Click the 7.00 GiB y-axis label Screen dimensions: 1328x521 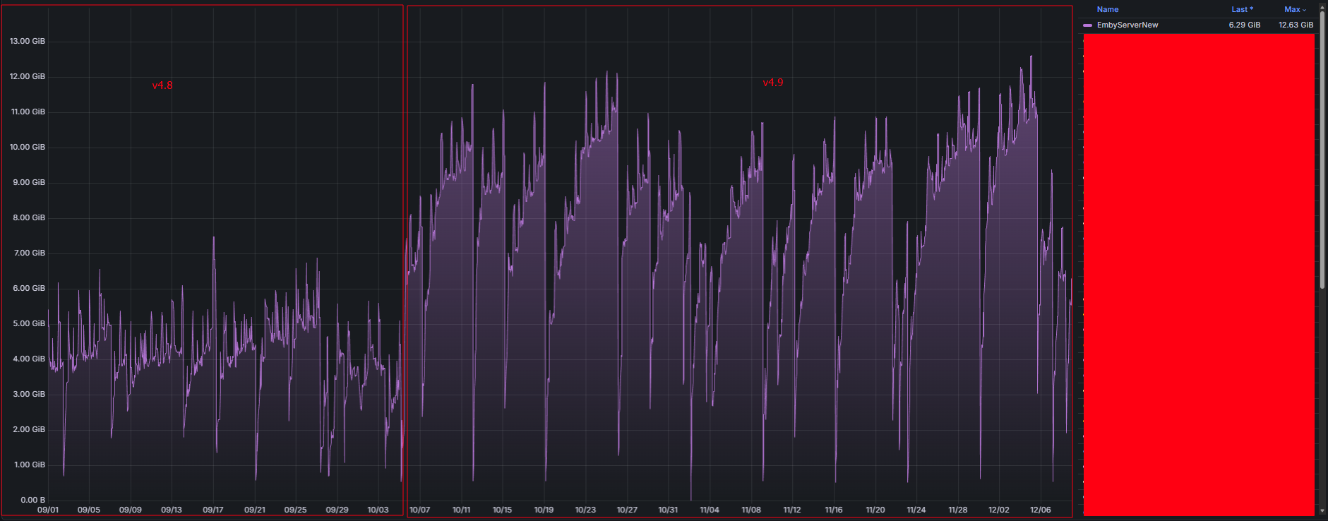click(x=29, y=253)
